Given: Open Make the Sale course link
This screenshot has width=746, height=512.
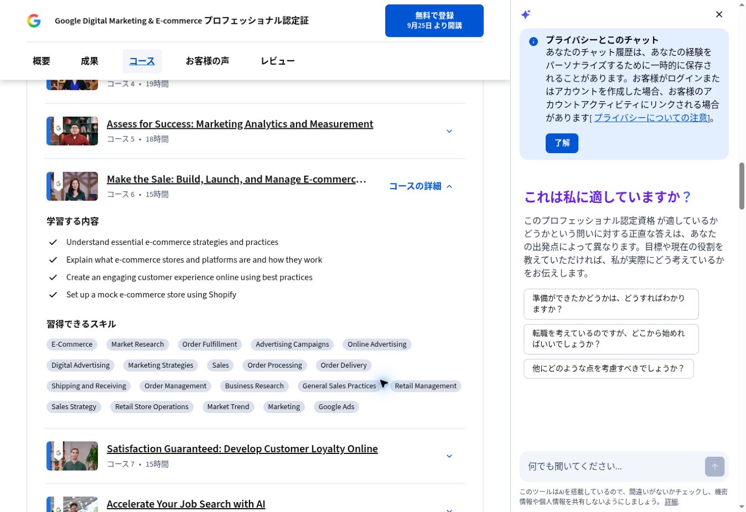Looking at the screenshot, I should 236,179.
